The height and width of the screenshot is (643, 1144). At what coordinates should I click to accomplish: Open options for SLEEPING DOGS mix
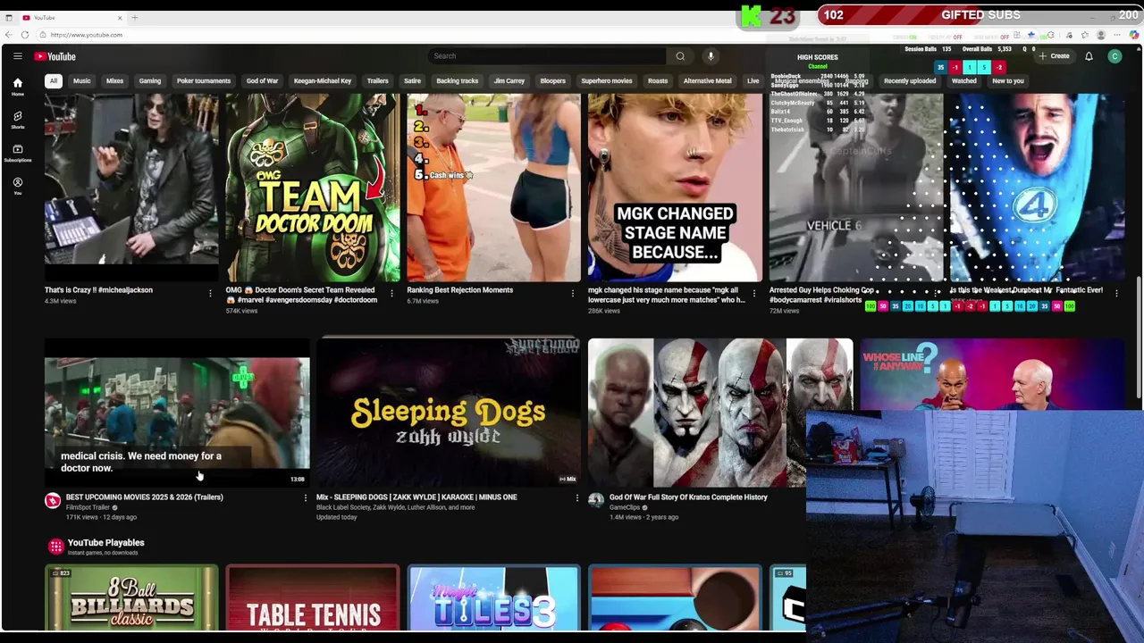click(576, 498)
